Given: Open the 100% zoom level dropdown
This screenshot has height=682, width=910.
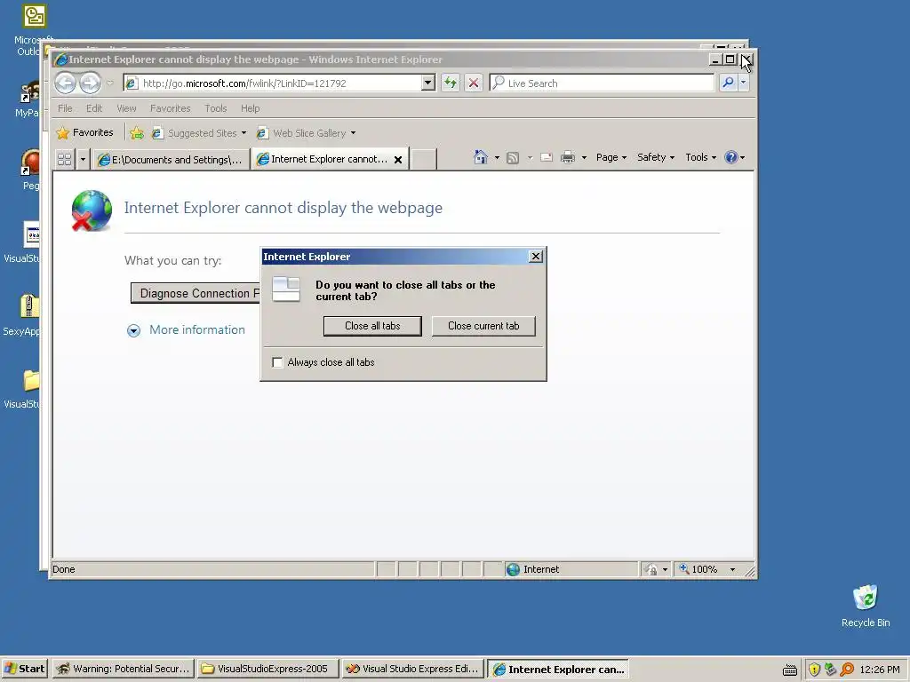Looking at the screenshot, I should [732, 569].
